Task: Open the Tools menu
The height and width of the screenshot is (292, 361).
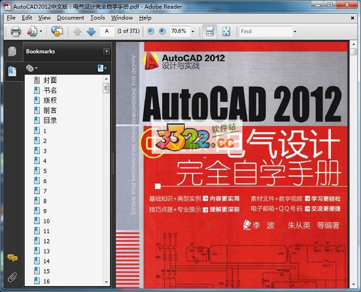Action: (97, 17)
